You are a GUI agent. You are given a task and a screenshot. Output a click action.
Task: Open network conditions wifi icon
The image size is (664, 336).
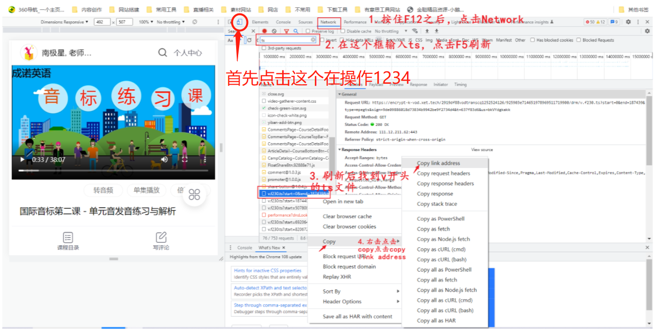(415, 31)
